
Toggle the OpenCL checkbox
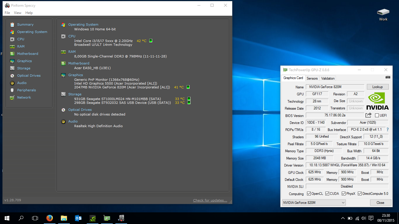pyautogui.click(x=309, y=194)
